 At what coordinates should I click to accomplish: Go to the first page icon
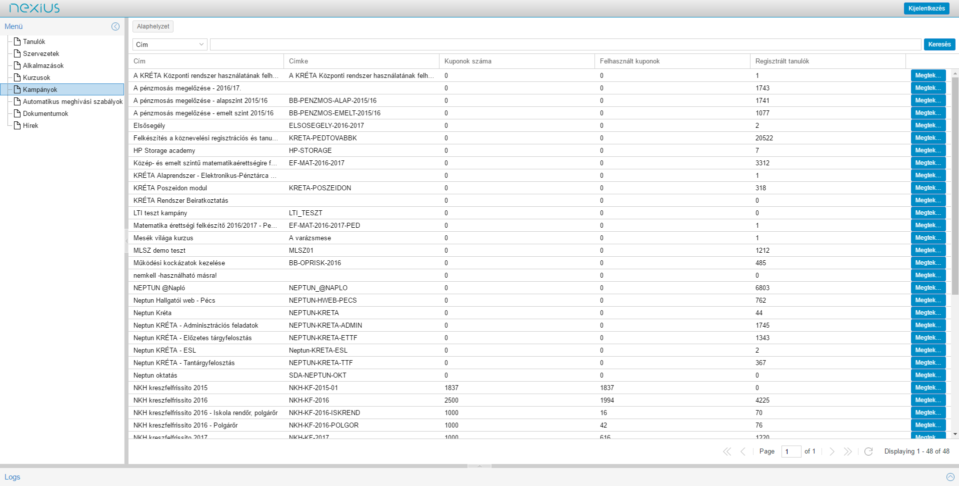(x=727, y=452)
